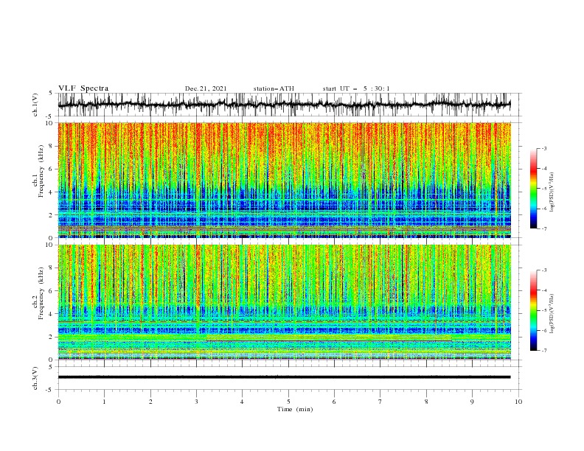
Task: Click the log(PSD) label of the ch.2 color bar
Action: pos(552,314)
